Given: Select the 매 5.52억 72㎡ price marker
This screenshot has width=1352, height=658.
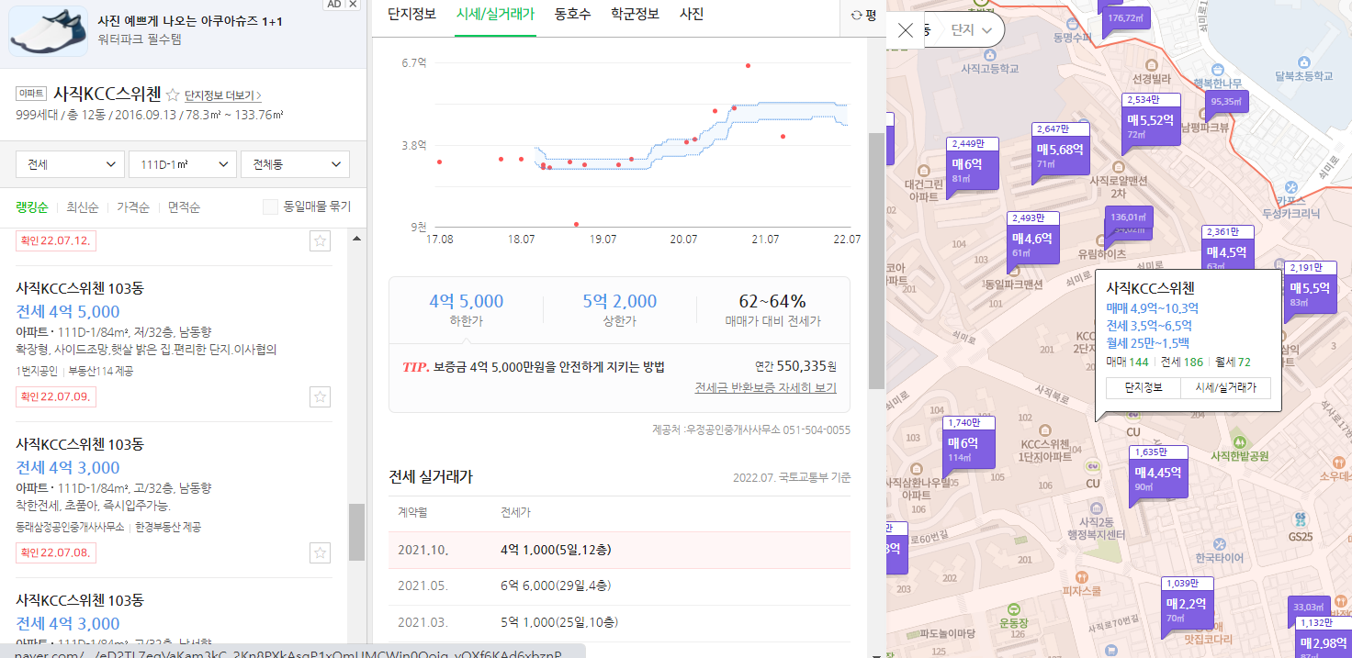Looking at the screenshot, I should (x=1150, y=120).
